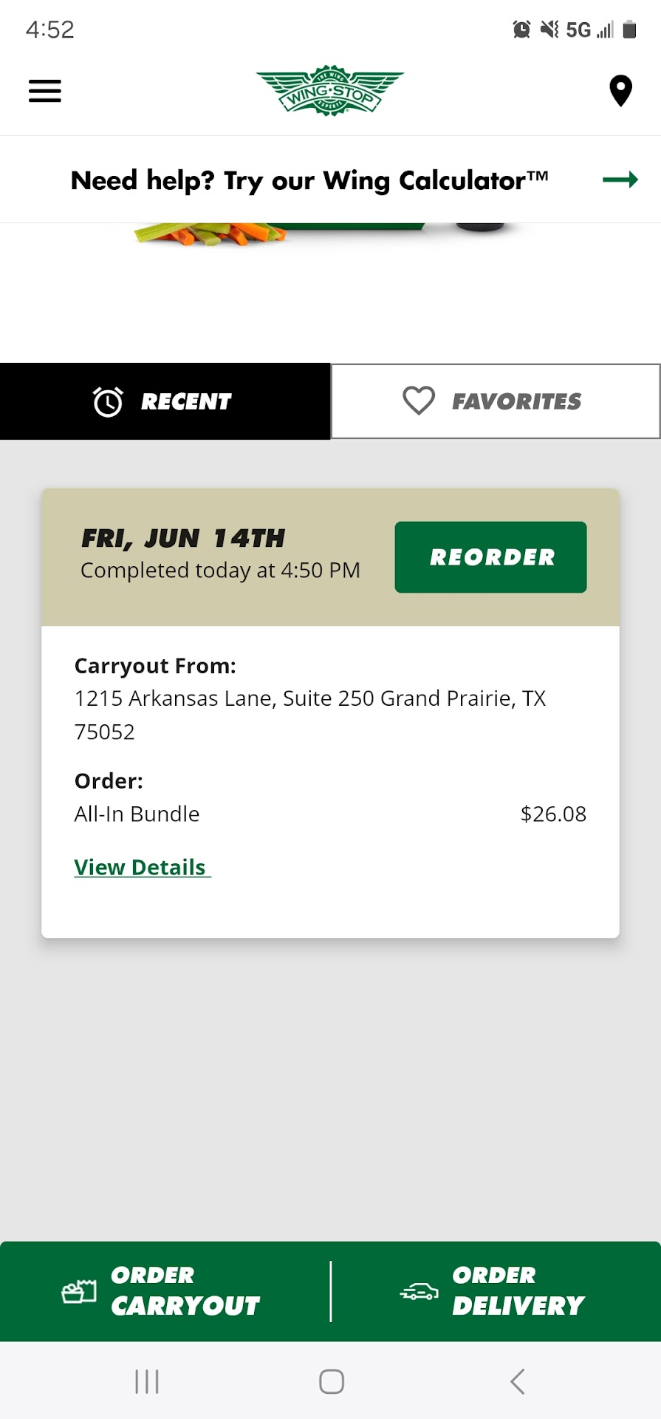Tap the green Wing Calculator arrow

coord(620,180)
